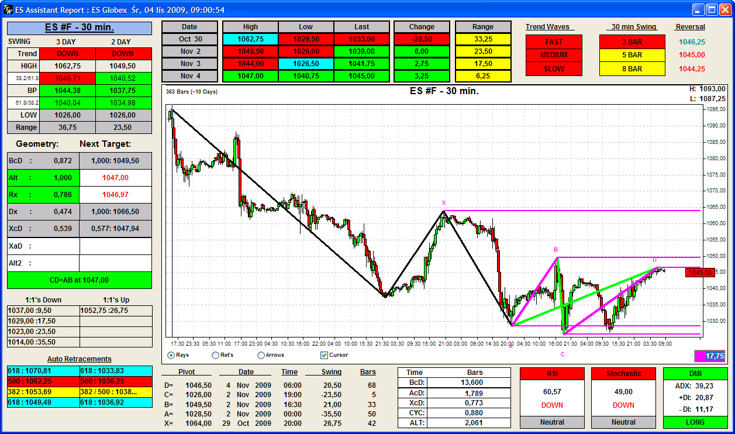Select the Ret's radio option
Viewport: 735px width, 434px height.
[216, 355]
